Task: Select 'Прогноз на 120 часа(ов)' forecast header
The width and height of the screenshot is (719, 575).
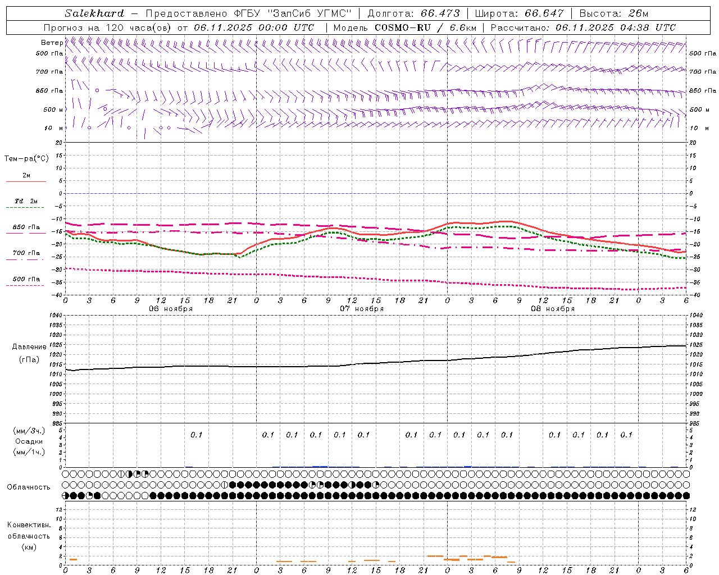Action: click(x=108, y=28)
